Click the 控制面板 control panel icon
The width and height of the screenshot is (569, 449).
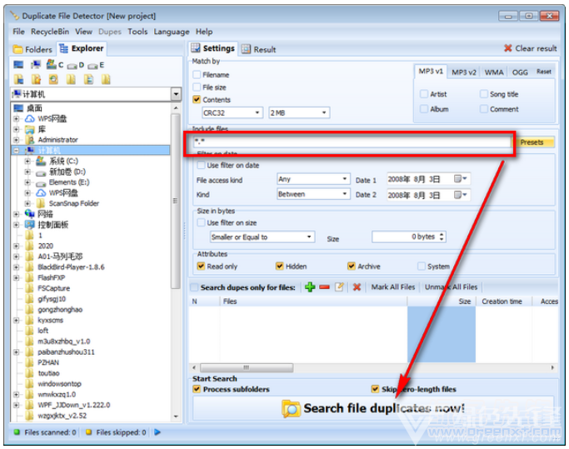click(x=30, y=224)
